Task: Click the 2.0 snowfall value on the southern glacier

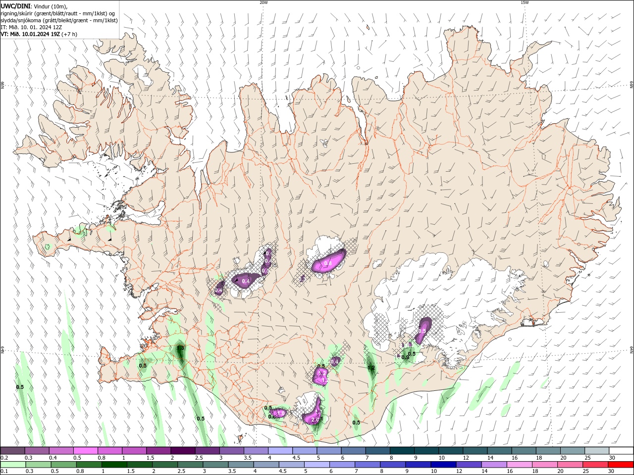Action: [x=315, y=419]
